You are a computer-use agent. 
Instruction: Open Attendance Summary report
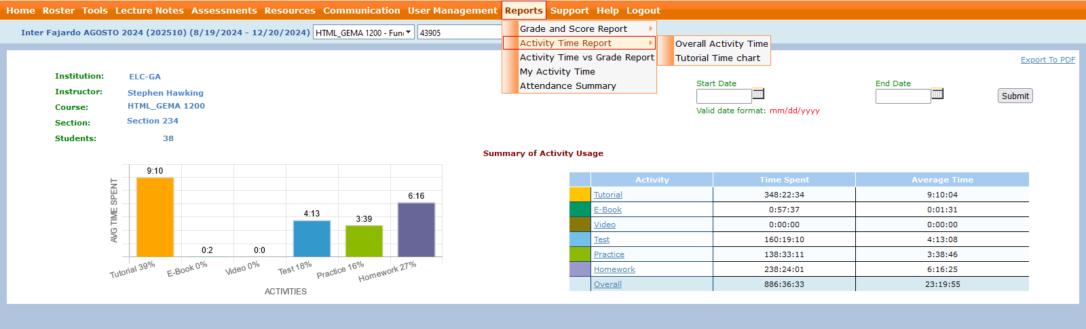point(567,85)
